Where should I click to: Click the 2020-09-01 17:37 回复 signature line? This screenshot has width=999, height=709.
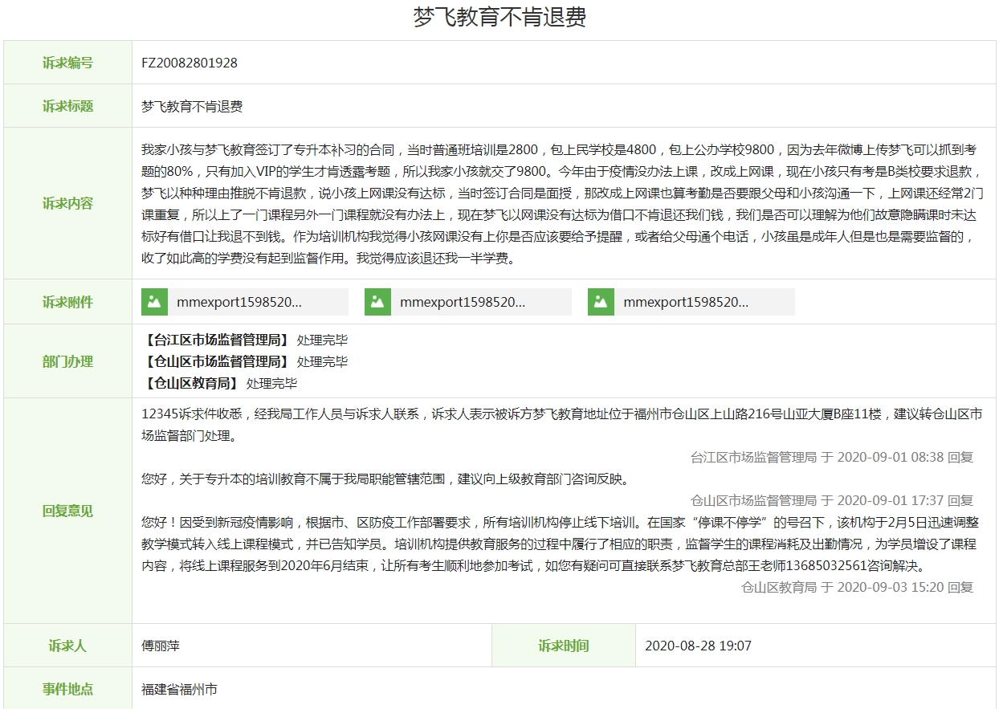[x=832, y=500]
